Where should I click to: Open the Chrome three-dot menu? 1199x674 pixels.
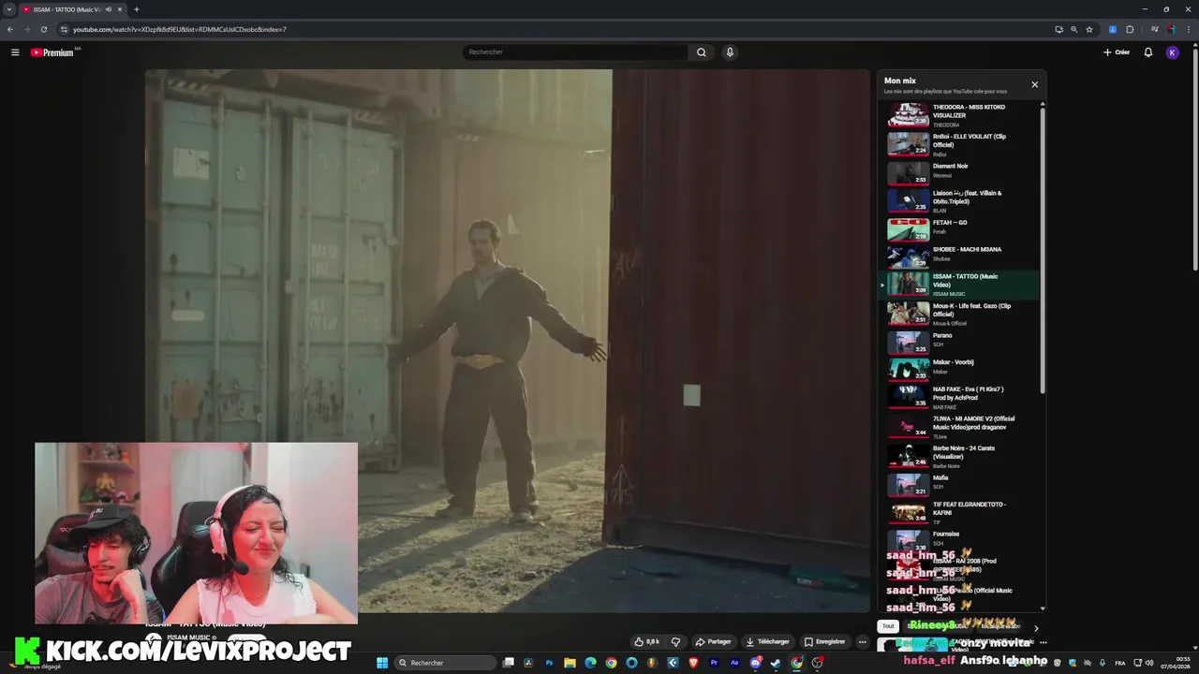[1188, 29]
